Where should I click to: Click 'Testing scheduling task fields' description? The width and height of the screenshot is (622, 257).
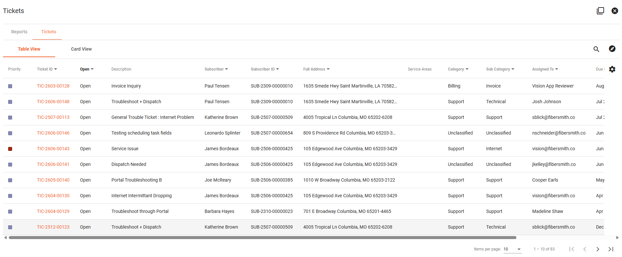coord(142,133)
